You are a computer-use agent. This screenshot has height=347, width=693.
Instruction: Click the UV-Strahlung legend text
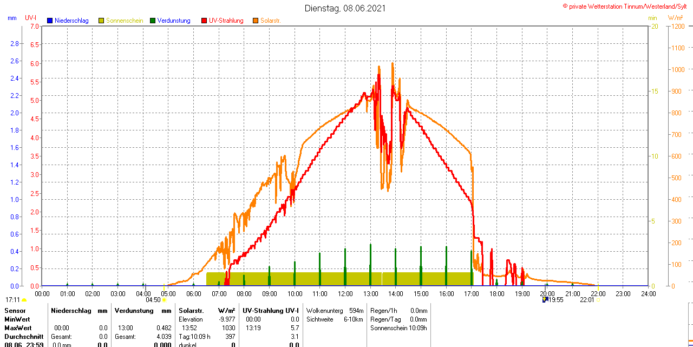[226, 21]
